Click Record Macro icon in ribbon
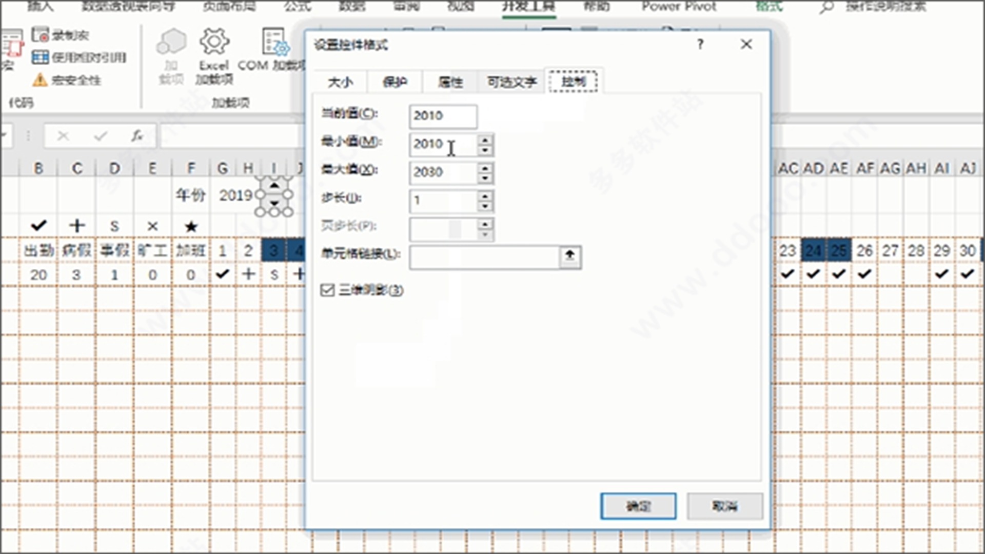The image size is (985, 554). click(41, 35)
